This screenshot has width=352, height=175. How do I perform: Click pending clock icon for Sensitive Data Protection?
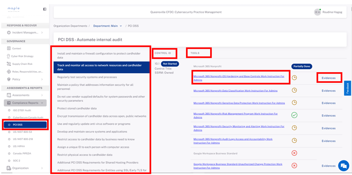pyautogui.click(x=294, y=102)
